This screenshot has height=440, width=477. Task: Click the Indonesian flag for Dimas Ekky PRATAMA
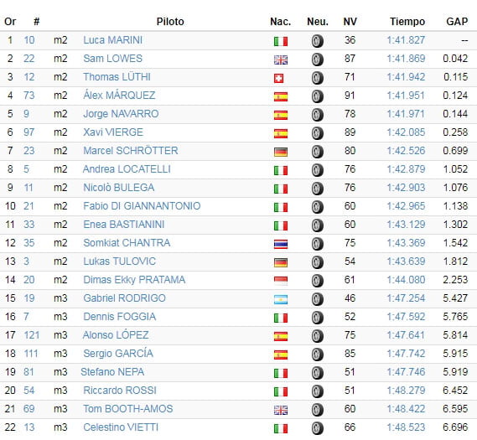tap(281, 281)
